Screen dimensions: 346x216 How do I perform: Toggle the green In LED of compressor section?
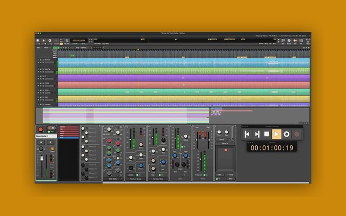[137, 175]
